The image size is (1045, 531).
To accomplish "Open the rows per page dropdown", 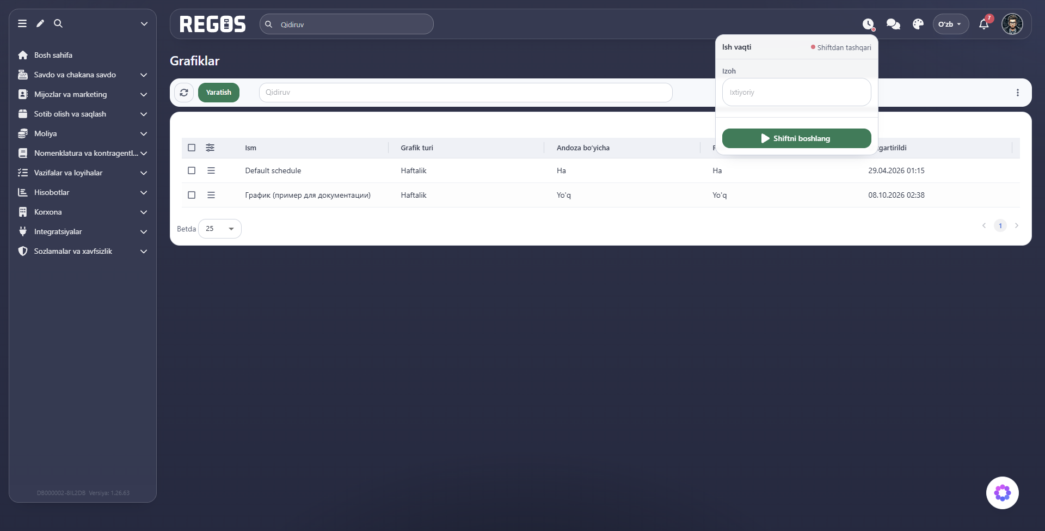I will [x=220, y=229].
